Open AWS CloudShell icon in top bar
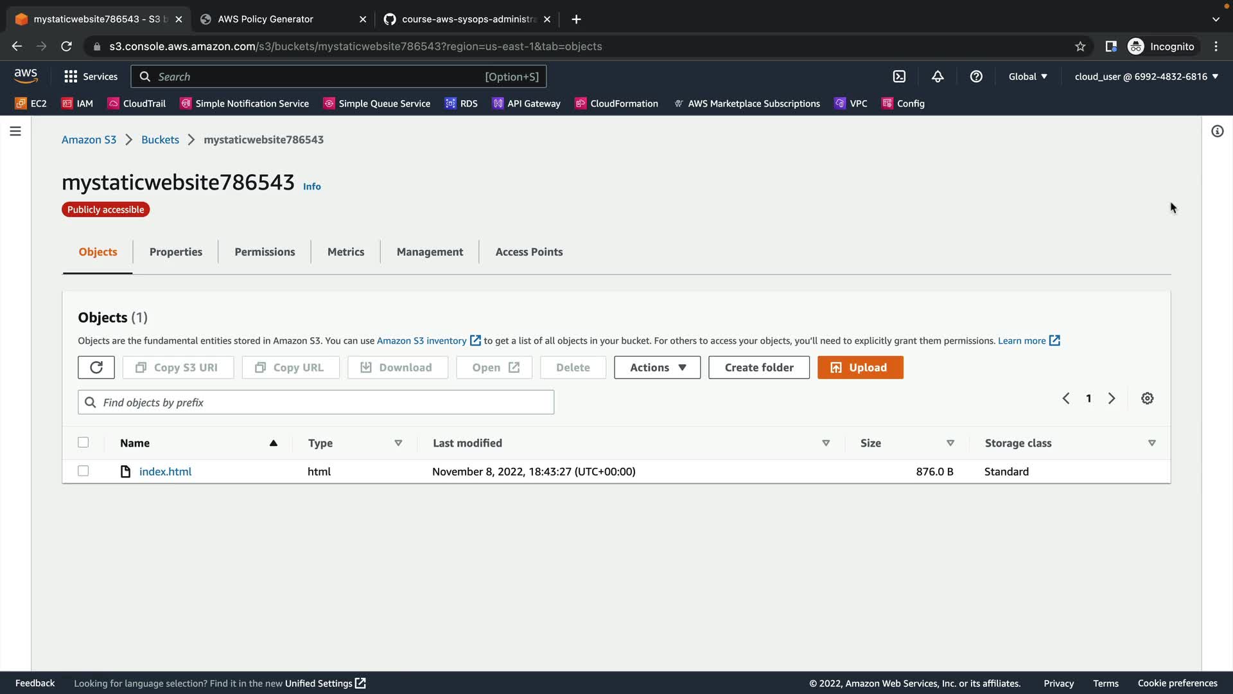The image size is (1233, 694). coord(899,76)
